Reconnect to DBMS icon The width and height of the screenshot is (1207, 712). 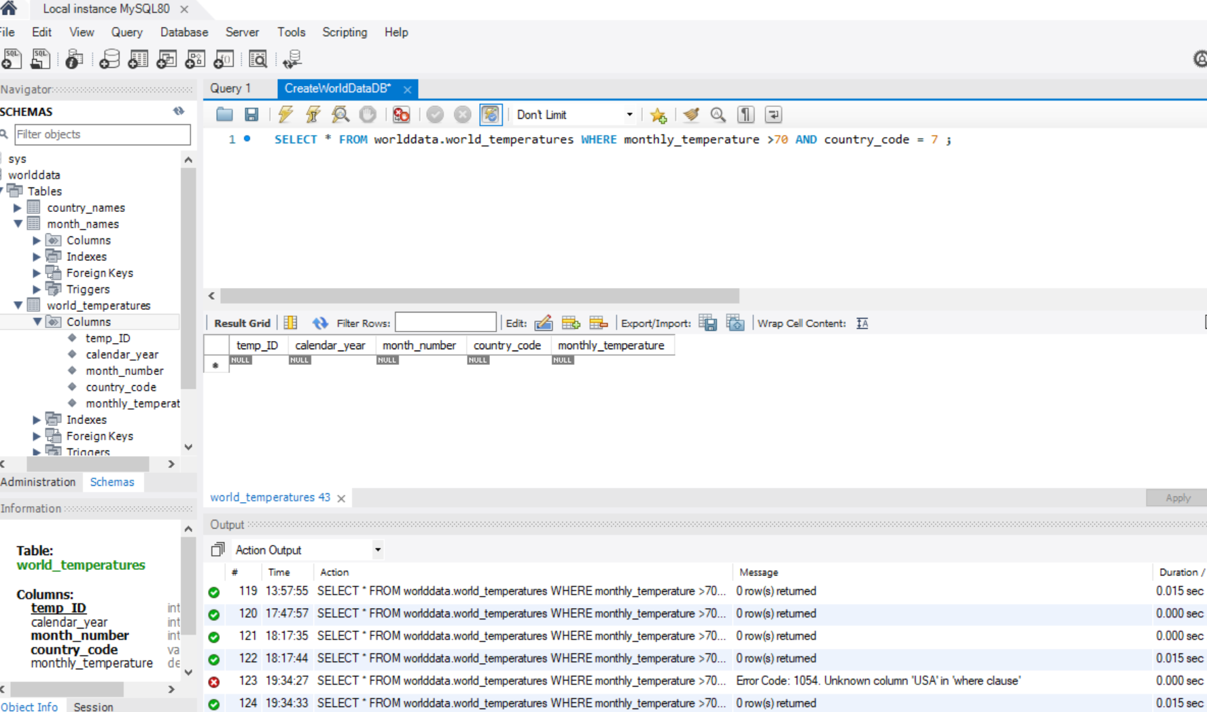(x=292, y=59)
